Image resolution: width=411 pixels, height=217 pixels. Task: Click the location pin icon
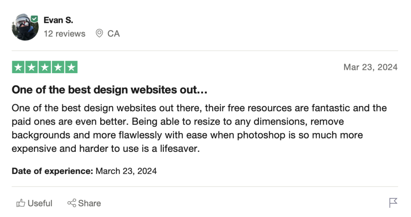click(x=99, y=34)
